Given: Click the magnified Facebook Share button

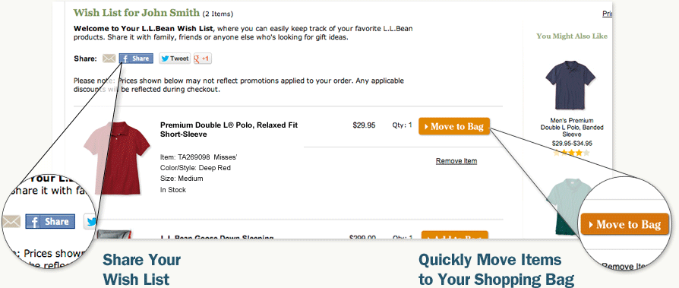Looking at the screenshot, I should [x=50, y=222].
